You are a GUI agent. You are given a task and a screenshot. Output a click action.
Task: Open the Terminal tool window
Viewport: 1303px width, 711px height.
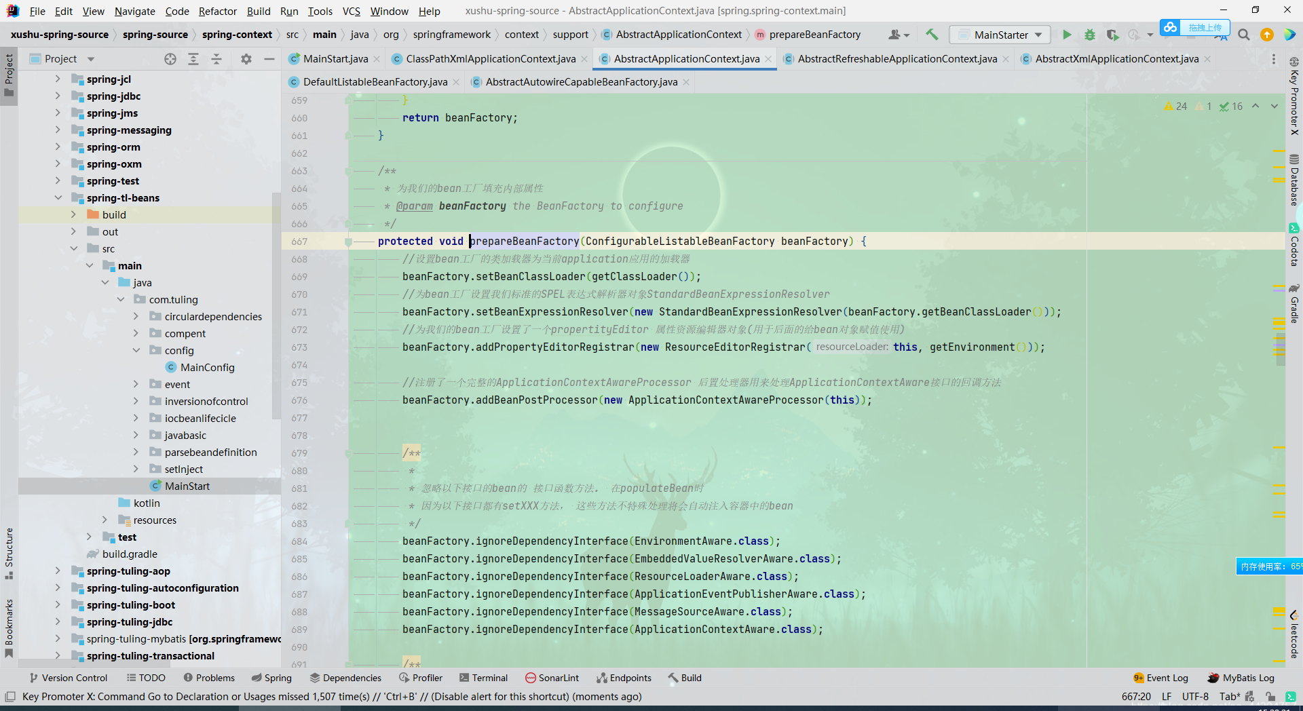[483, 678]
